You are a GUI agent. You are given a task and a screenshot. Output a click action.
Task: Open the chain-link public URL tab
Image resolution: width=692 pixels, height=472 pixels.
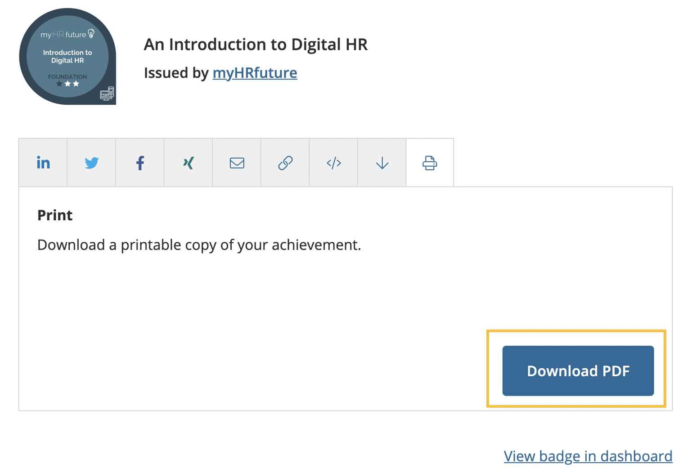(285, 163)
